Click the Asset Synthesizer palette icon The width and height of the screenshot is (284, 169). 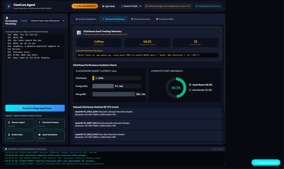coord(39,134)
